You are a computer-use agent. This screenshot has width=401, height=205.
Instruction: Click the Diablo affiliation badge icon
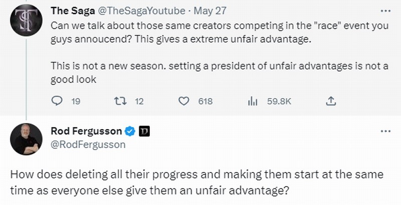[x=144, y=131]
